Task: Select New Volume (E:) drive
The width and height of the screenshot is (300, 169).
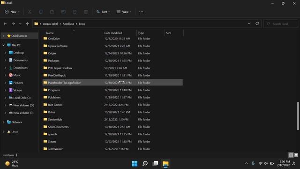Action: [x=23, y=113]
